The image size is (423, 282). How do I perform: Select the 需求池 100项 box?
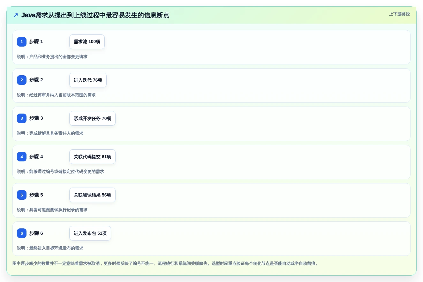click(x=87, y=42)
